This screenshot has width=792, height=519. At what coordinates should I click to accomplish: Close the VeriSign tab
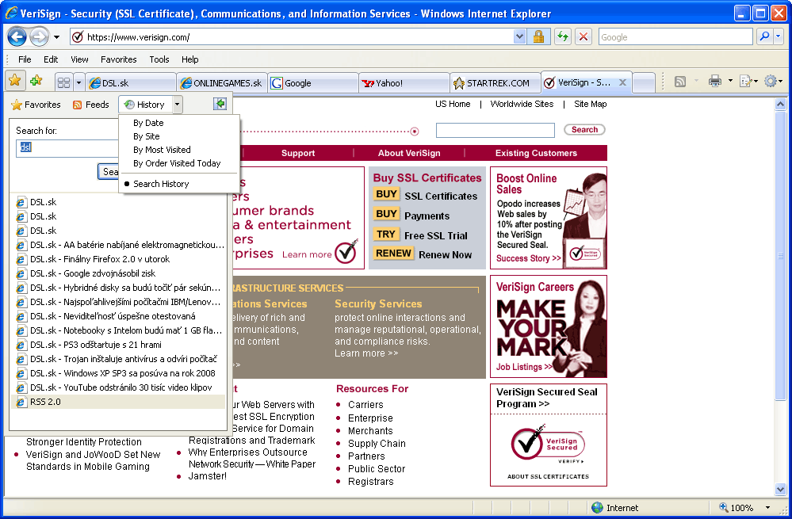[x=623, y=82]
